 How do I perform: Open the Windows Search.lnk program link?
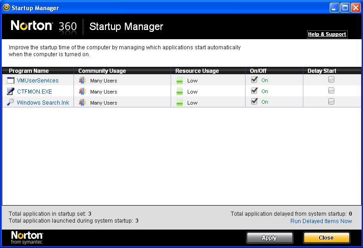[x=43, y=103]
